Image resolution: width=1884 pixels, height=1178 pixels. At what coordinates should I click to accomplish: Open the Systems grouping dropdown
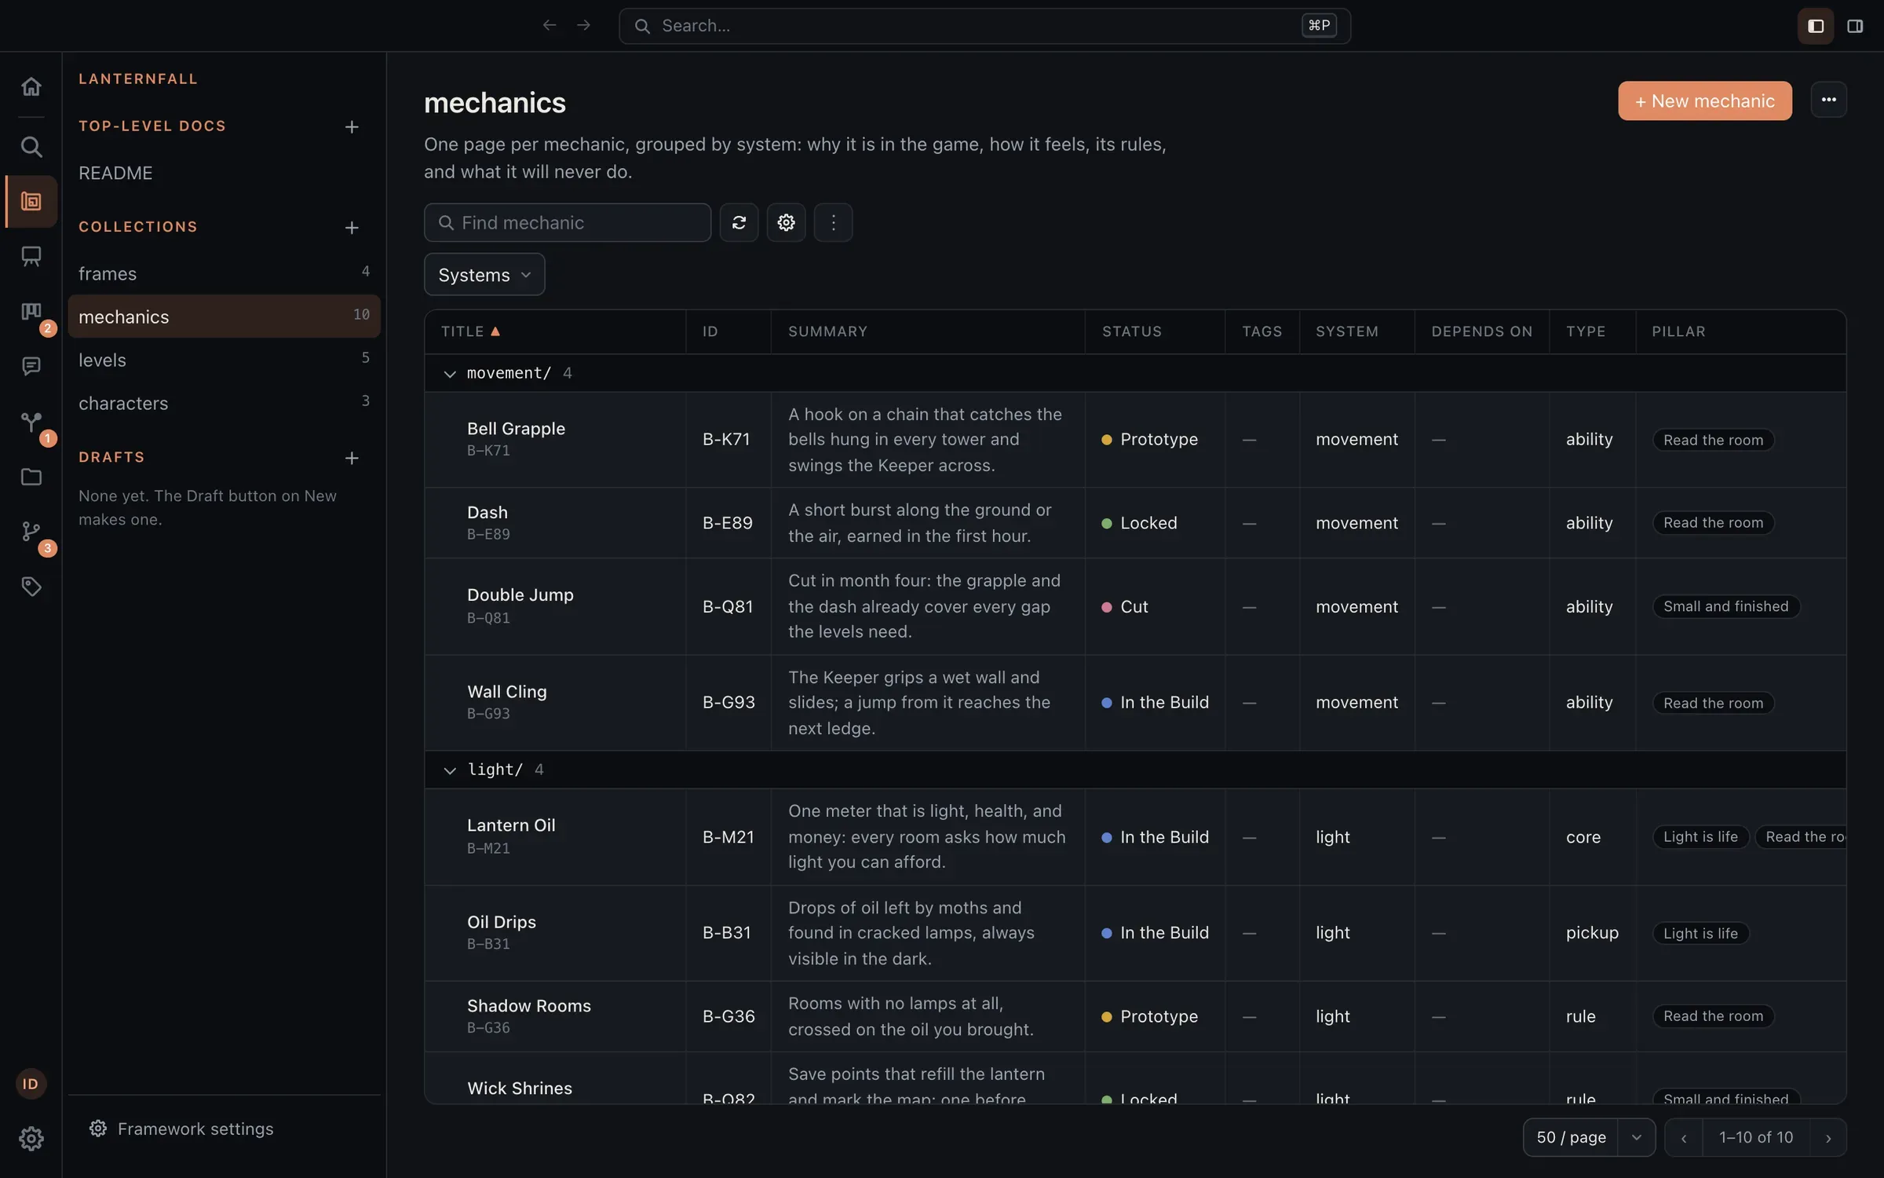[484, 275]
